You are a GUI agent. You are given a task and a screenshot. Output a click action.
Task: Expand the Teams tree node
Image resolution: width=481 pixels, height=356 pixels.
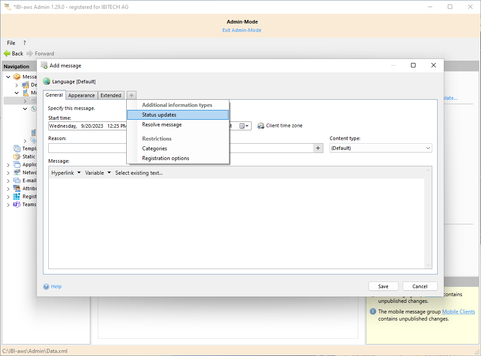point(8,205)
